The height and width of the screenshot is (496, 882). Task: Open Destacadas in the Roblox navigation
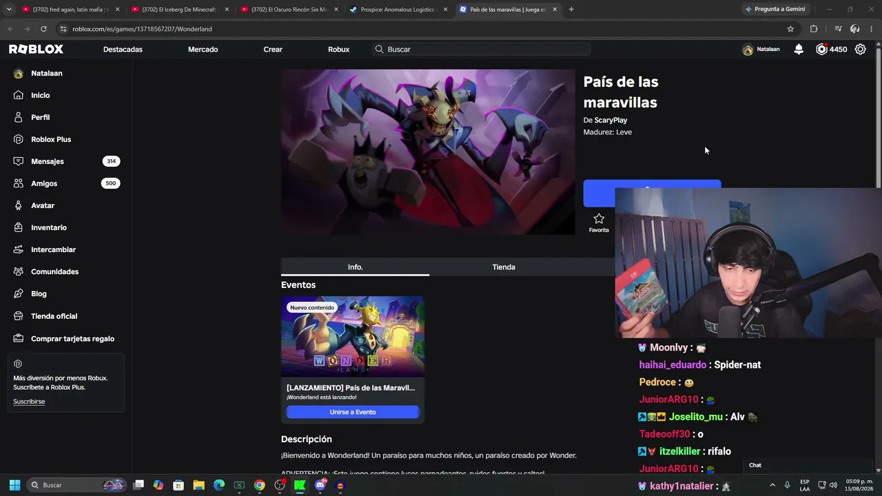pos(123,50)
